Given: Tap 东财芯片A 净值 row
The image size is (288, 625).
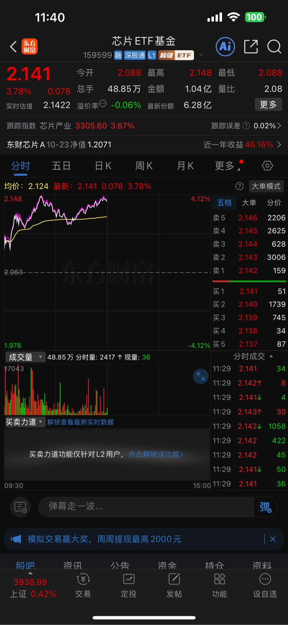Looking at the screenshot, I should coord(59,144).
